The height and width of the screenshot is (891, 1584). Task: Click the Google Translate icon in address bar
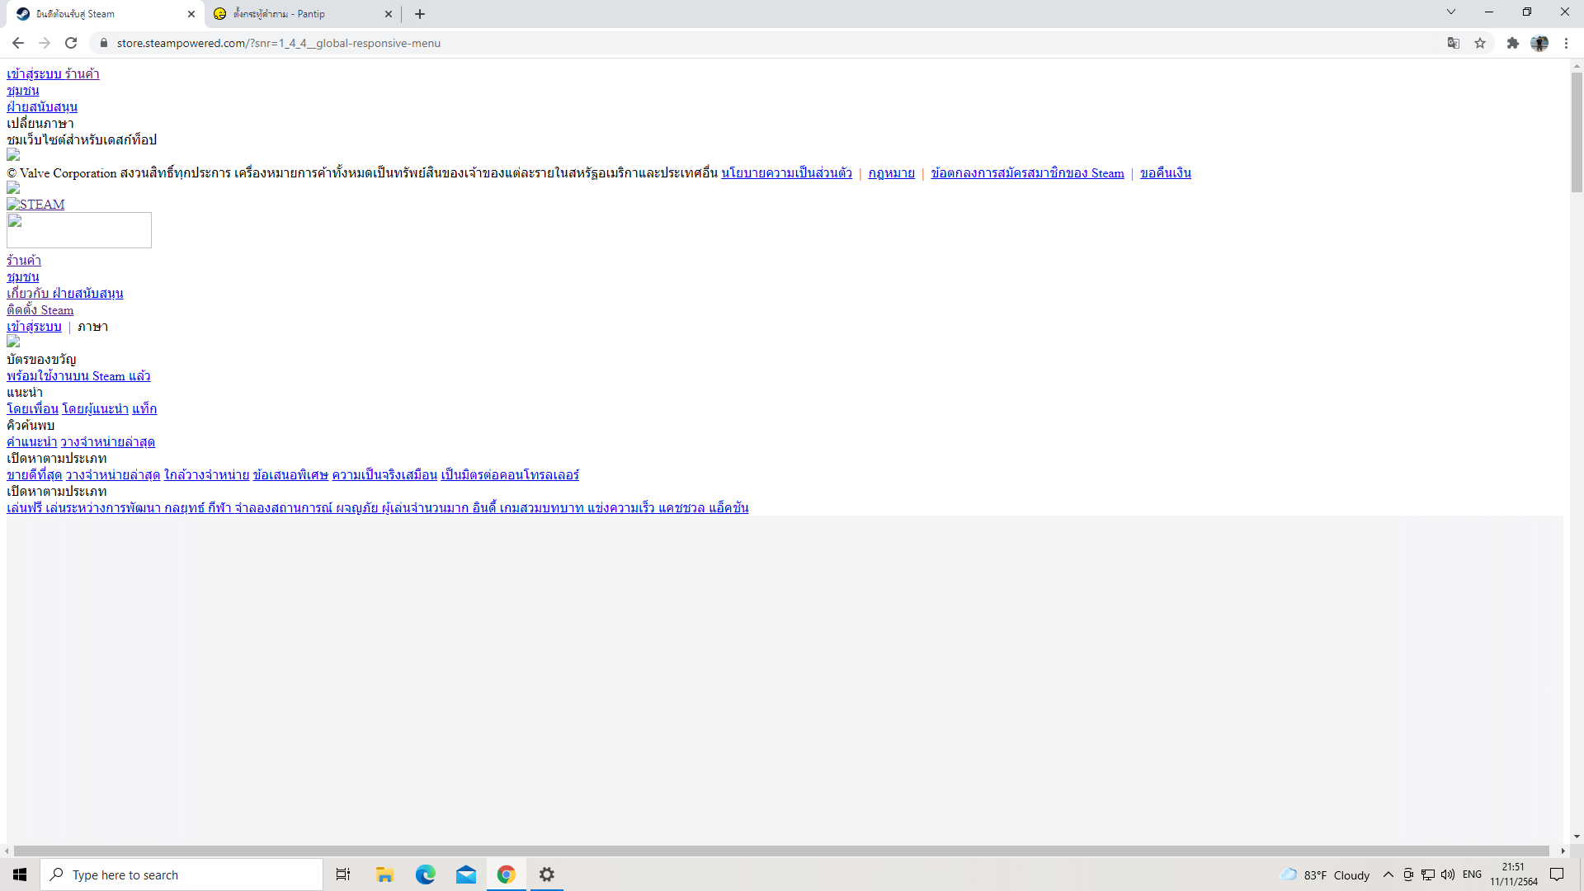pos(1453,43)
